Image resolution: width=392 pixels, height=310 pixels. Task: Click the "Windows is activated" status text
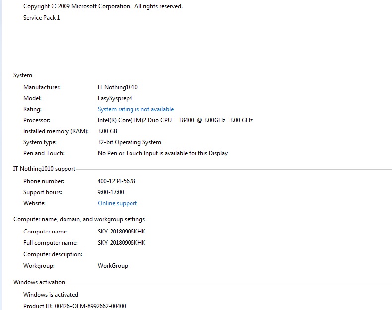(51, 295)
